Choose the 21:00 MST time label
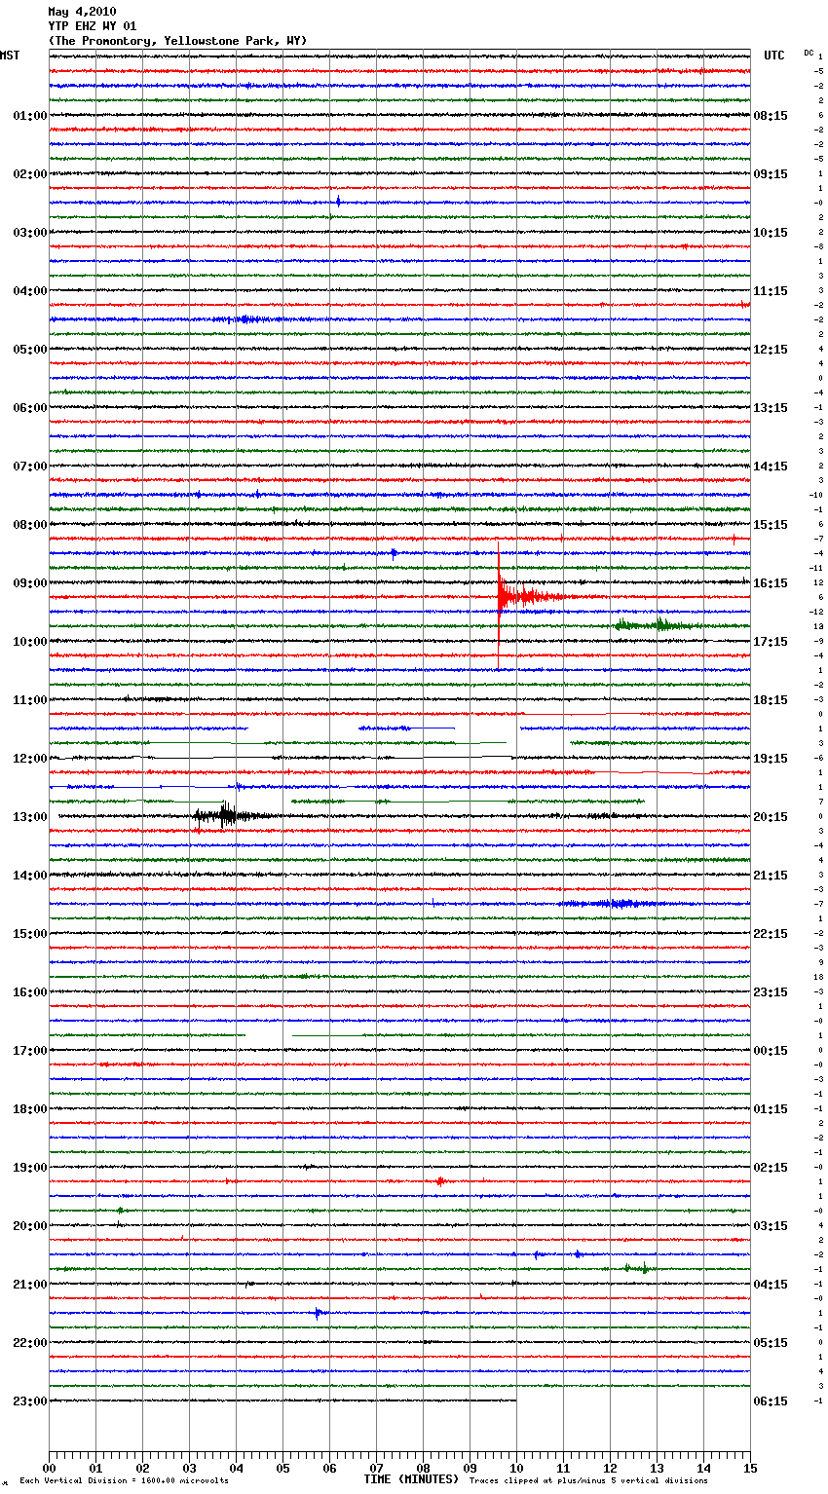Image resolution: width=828 pixels, height=1494 pixels. coord(30,1285)
